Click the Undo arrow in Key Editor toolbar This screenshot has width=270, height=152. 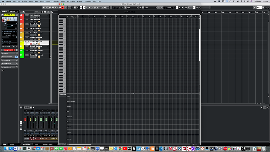44,7
